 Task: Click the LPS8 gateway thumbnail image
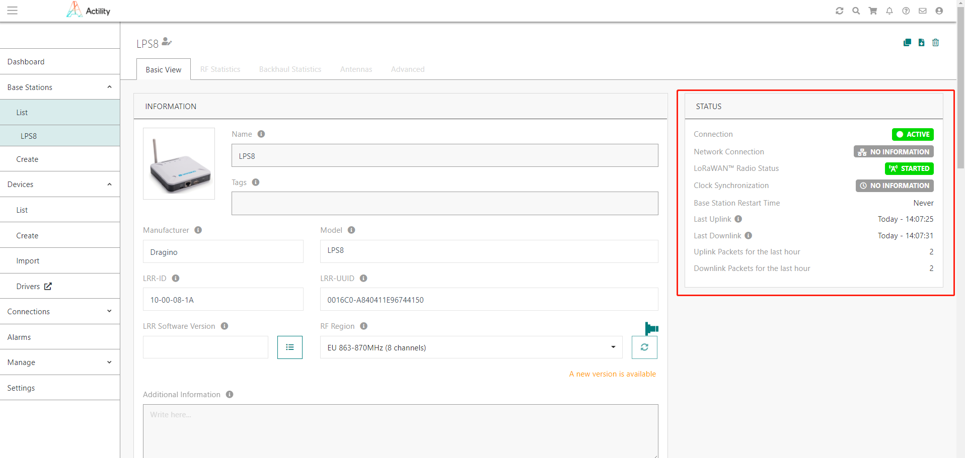point(179,163)
